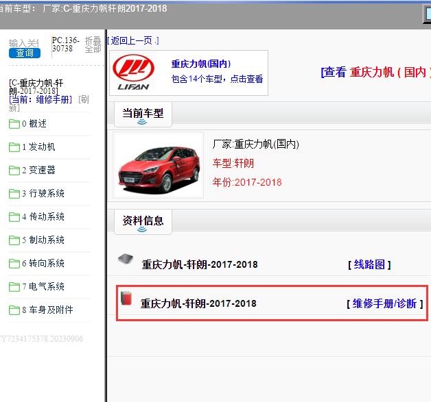Image resolution: width=431 pixels, height=402 pixels.
Task: Open the 0 概述 tree entry
Action: [34, 124]
